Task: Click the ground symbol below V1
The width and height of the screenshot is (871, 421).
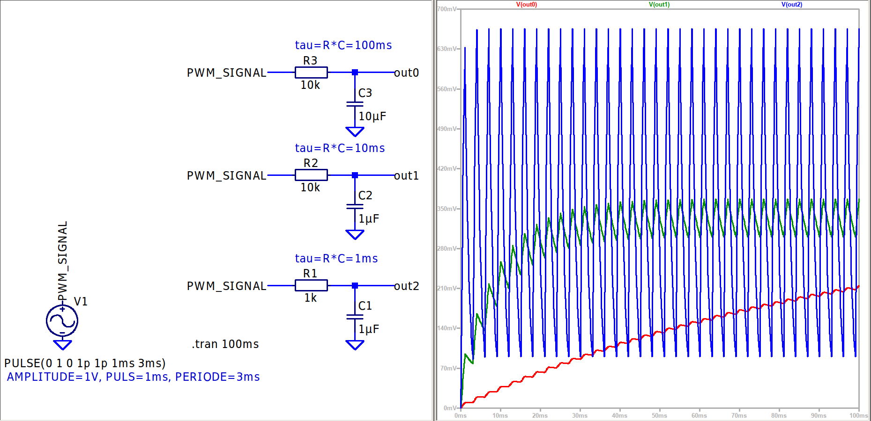Action: tap(62, 345)
